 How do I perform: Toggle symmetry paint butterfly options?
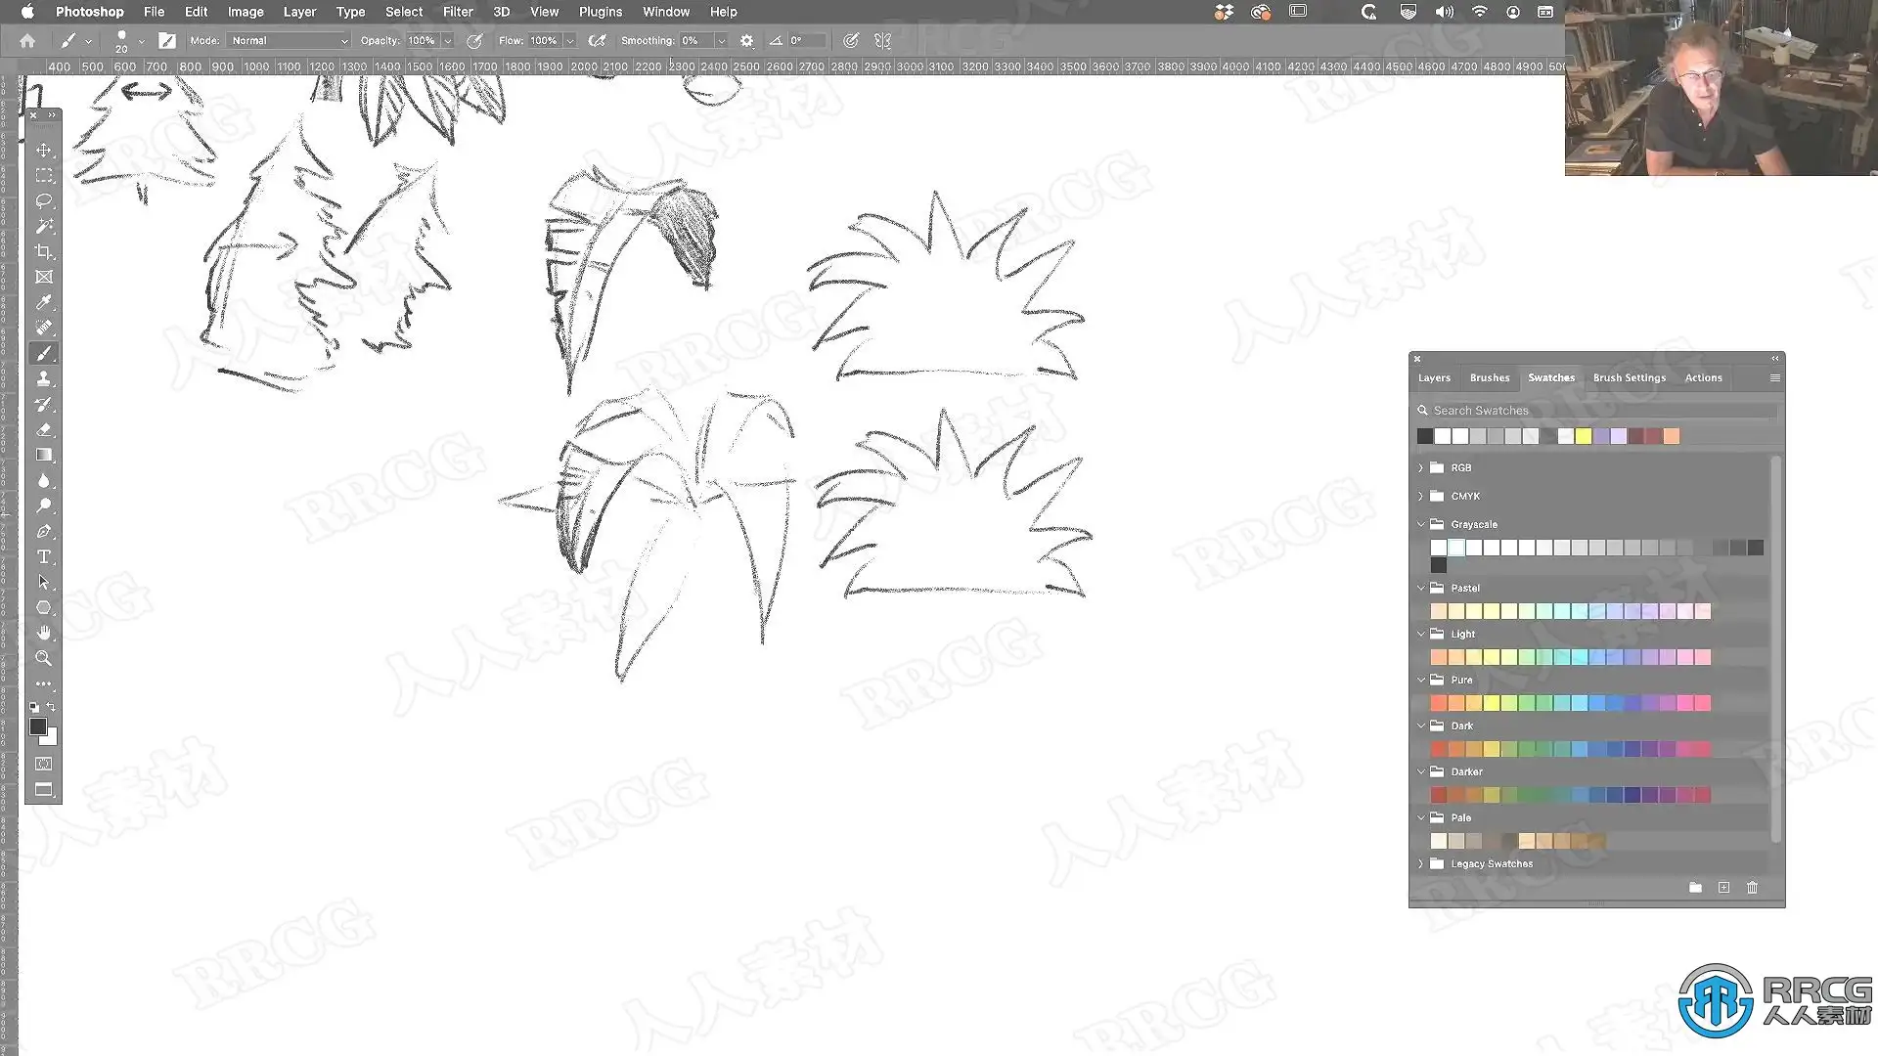tap(882, 41)
